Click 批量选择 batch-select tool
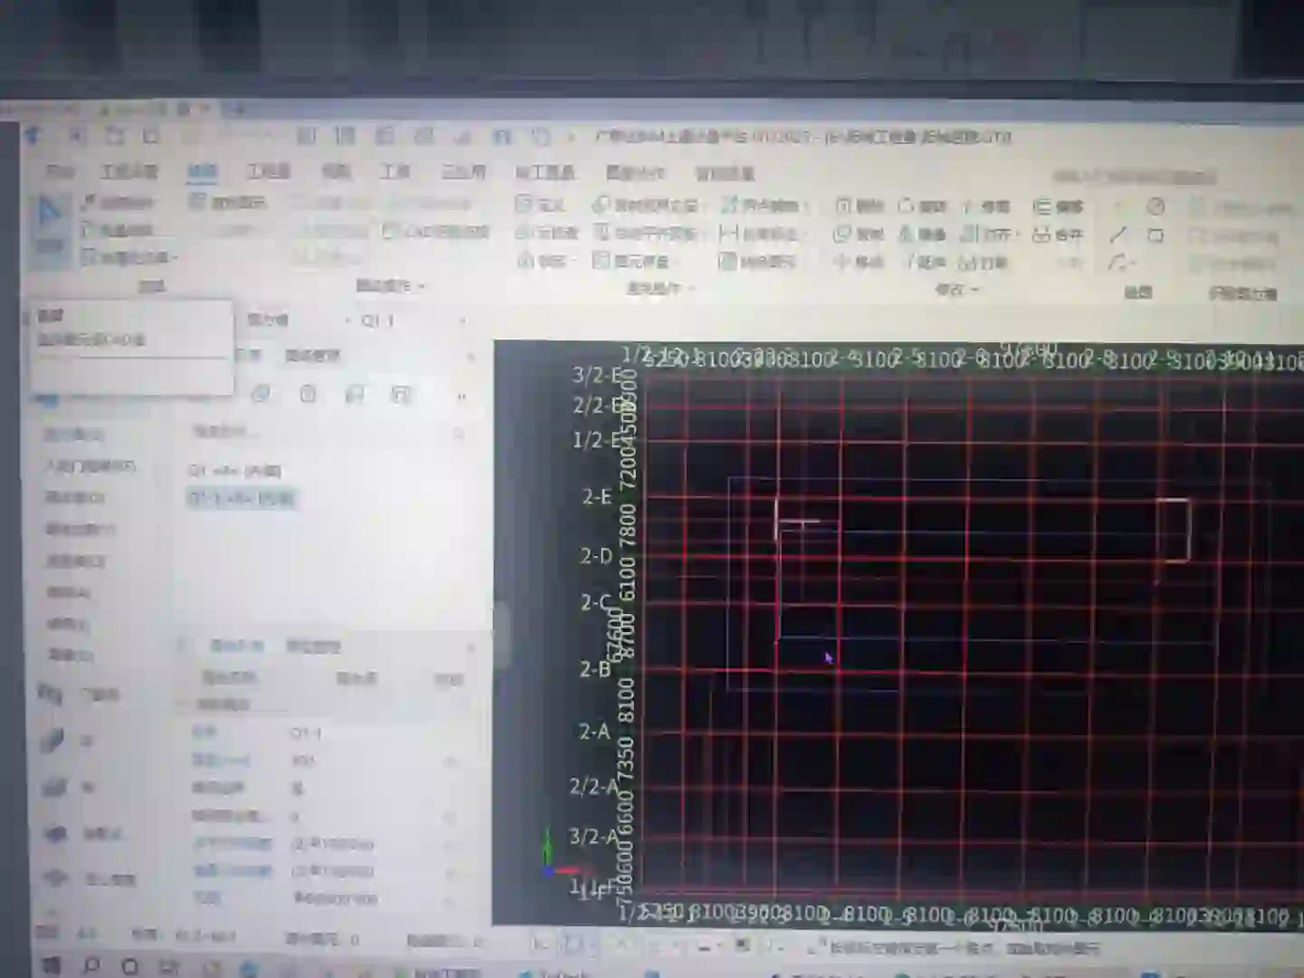 [117, 230]
